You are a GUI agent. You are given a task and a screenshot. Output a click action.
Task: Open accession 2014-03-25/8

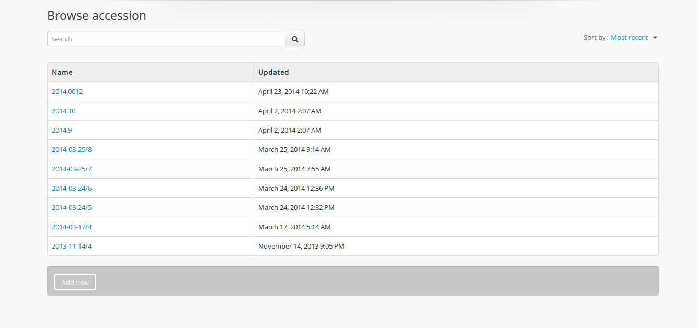tap(72, 149)
